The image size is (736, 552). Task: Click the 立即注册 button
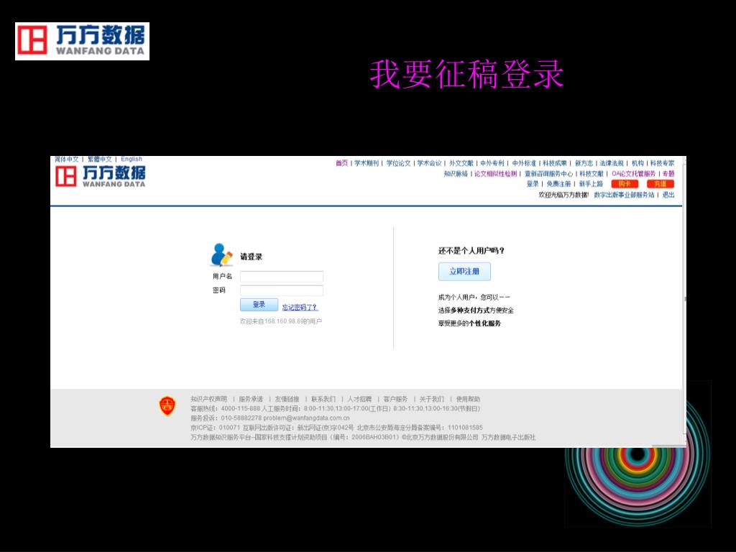click(465, 271)
